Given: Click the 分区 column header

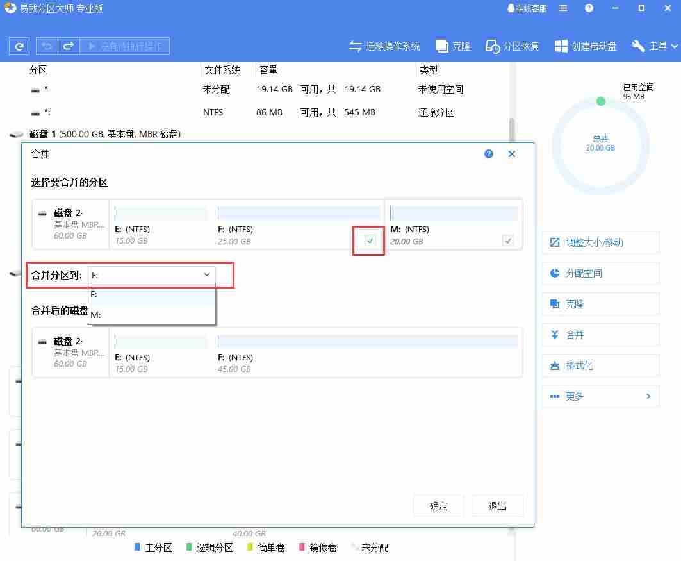Looking at the screenshot, I should pos(38,71).
